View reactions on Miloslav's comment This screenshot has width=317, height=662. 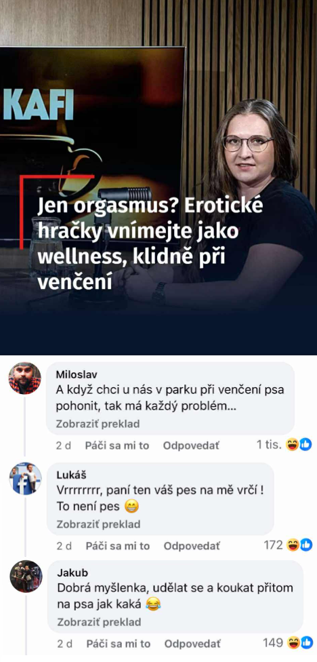click(299, 444)
